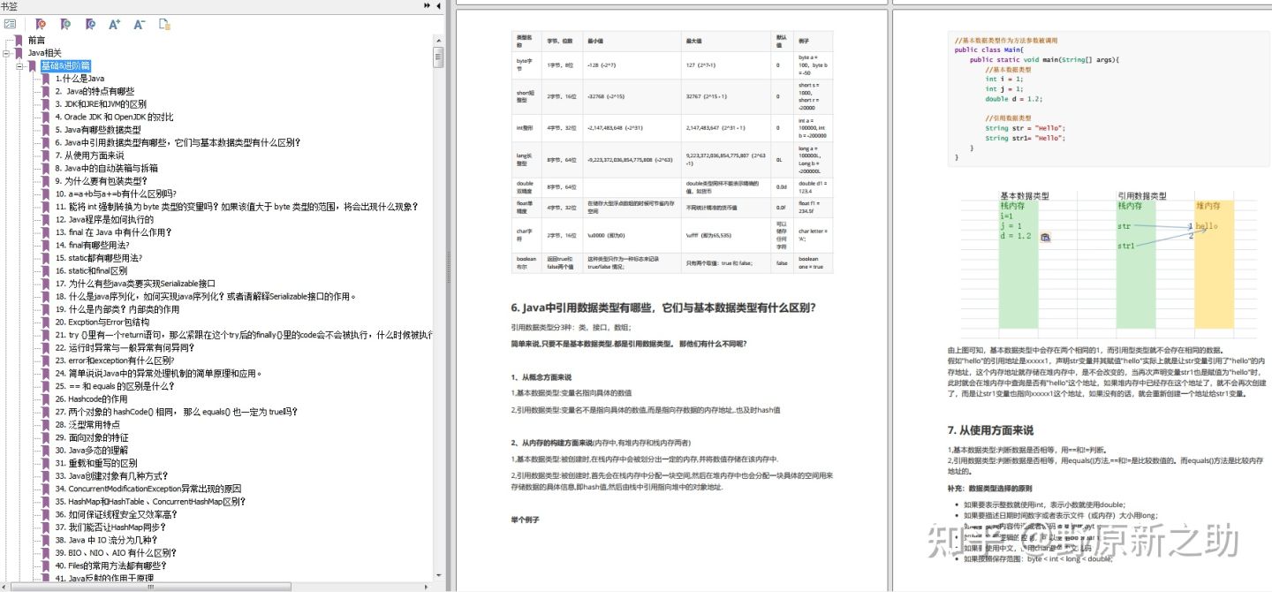This screenshot has height=592, width=1272.
Task: Collapse the Java相关 tree node
Action: click(x=6, y=53)
